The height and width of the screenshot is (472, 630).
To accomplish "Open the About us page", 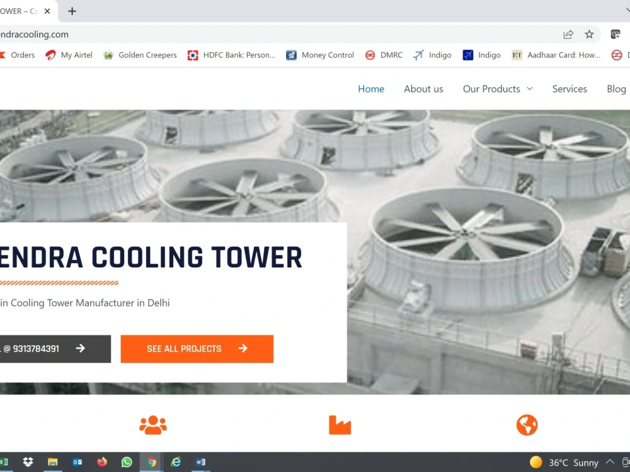I will coord(423,89).
